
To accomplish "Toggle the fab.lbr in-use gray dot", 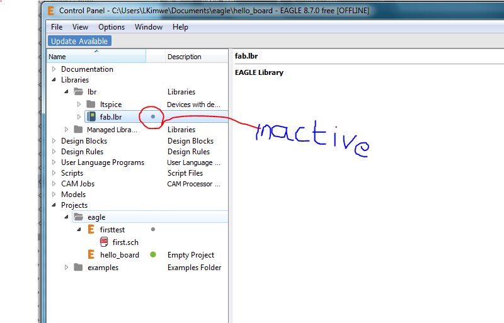I will point(153,116).
